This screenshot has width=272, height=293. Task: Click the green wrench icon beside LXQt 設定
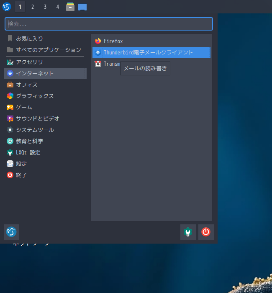[10, 152]
